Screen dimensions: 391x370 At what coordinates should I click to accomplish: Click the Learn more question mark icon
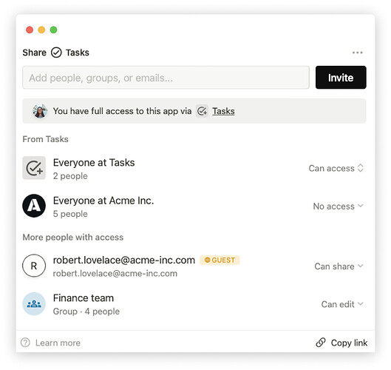[25, 343]
